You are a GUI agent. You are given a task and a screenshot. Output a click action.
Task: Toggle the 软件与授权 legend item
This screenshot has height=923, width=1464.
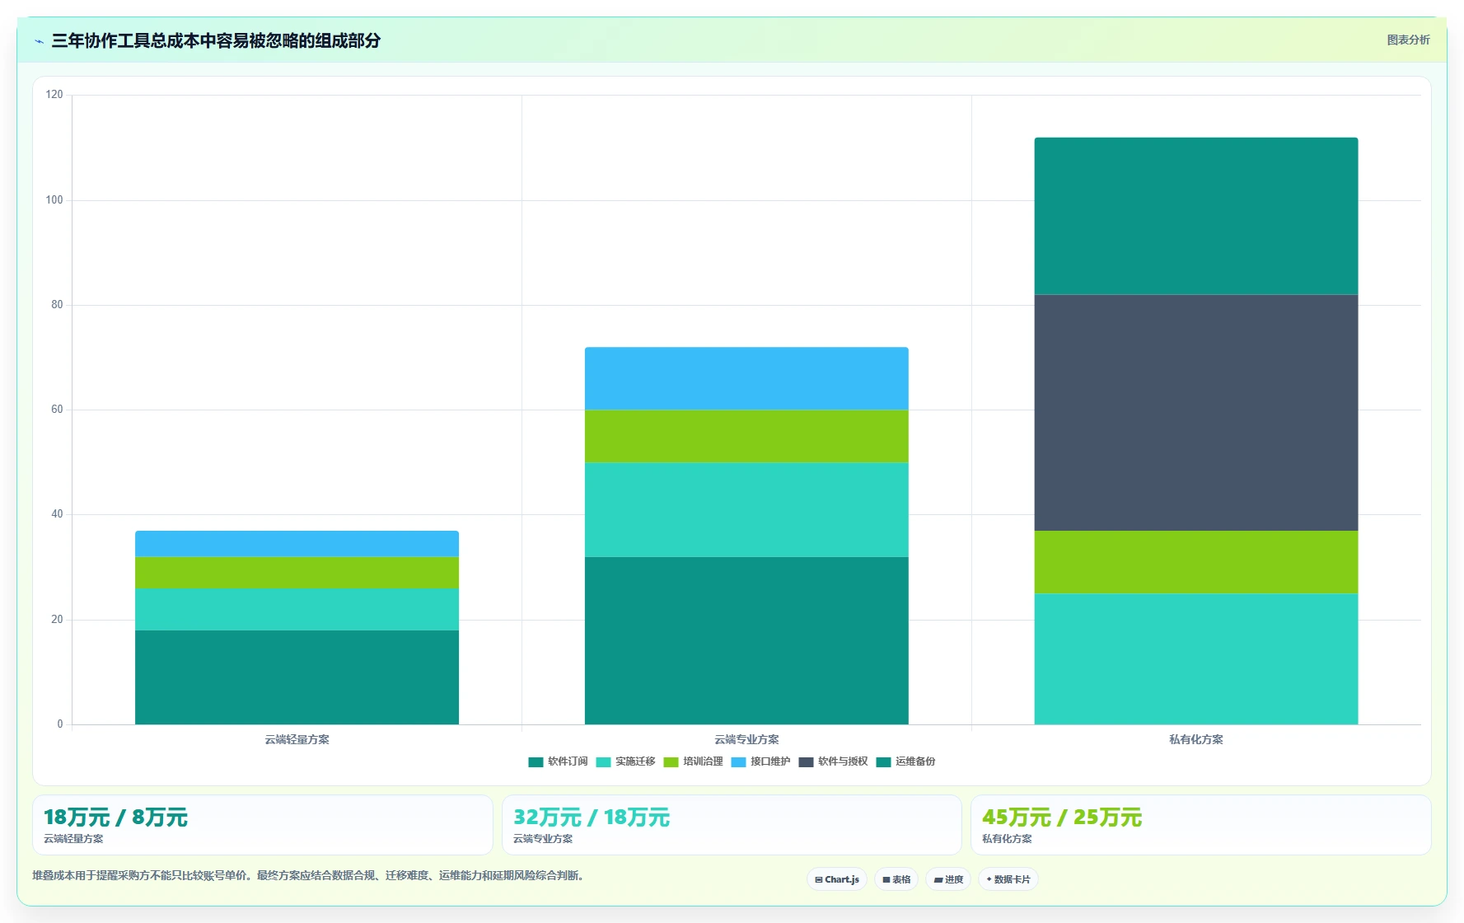[833, 761]
